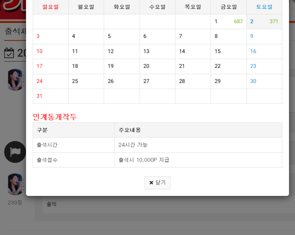295x235 pixels.
Task: Click the black flag icon
Action: [15, 152]
